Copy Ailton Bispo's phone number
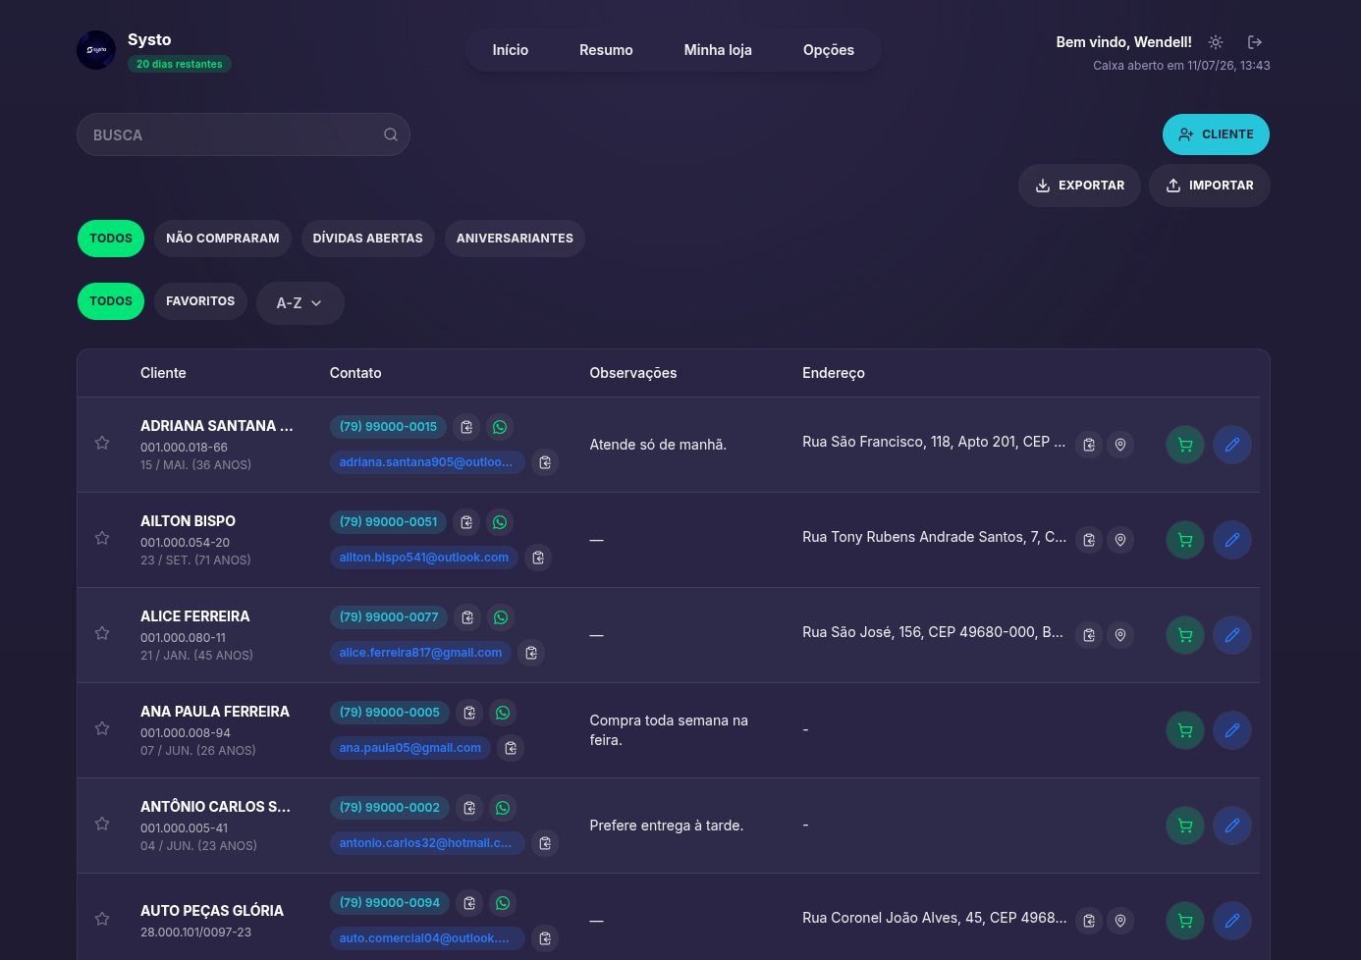This screenshot has width=1361, height=960. 467,522
